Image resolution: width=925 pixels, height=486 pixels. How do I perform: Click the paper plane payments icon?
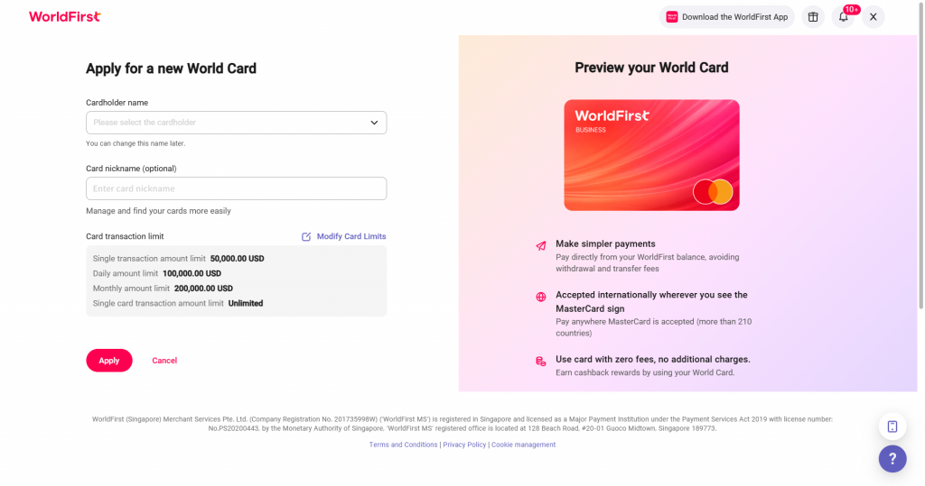click(541, 245)
